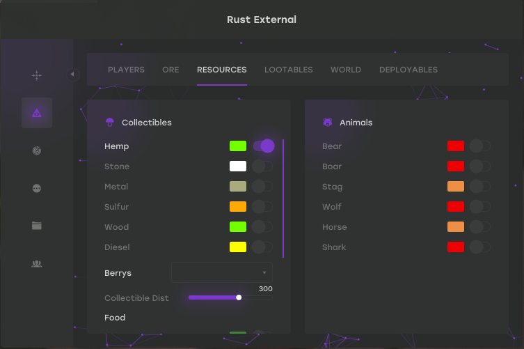Screen dimensions: 524x349
Task: Disable the Hemp toggle
Action: pos(263,146)
